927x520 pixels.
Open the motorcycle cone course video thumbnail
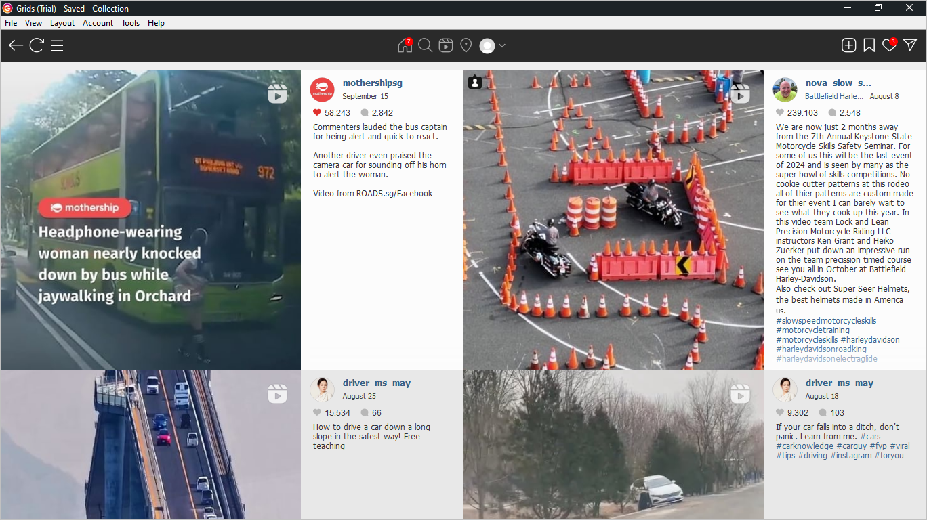[x=613, y=220]
